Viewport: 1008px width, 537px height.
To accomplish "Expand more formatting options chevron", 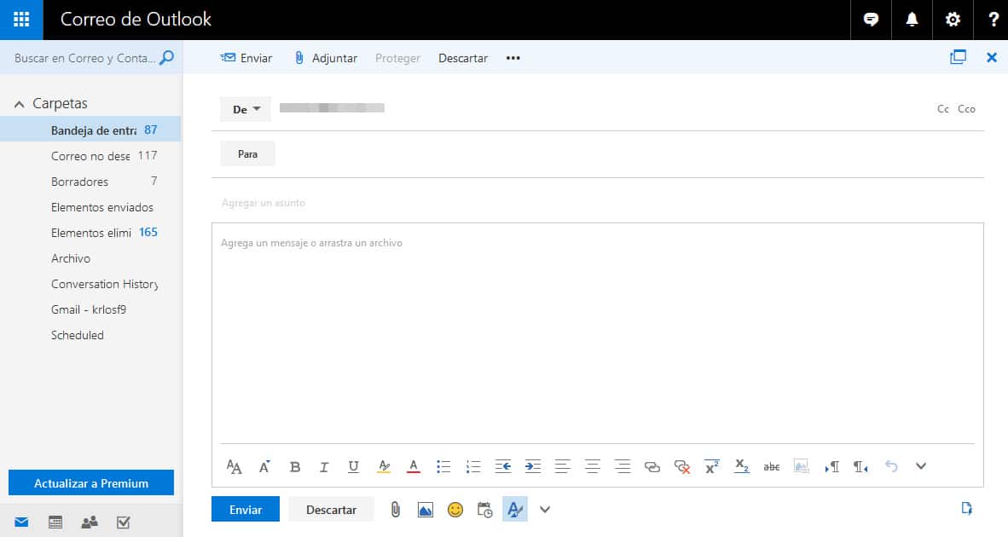I will point(920,467).
